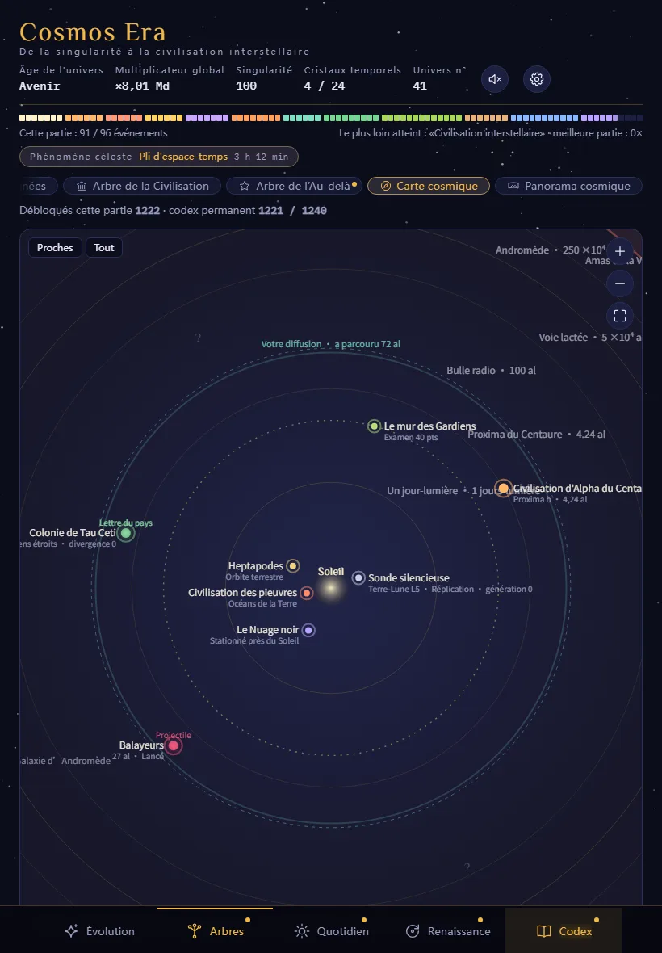
Task: Click the Univers n° 41 value
Action: [420, 86]
